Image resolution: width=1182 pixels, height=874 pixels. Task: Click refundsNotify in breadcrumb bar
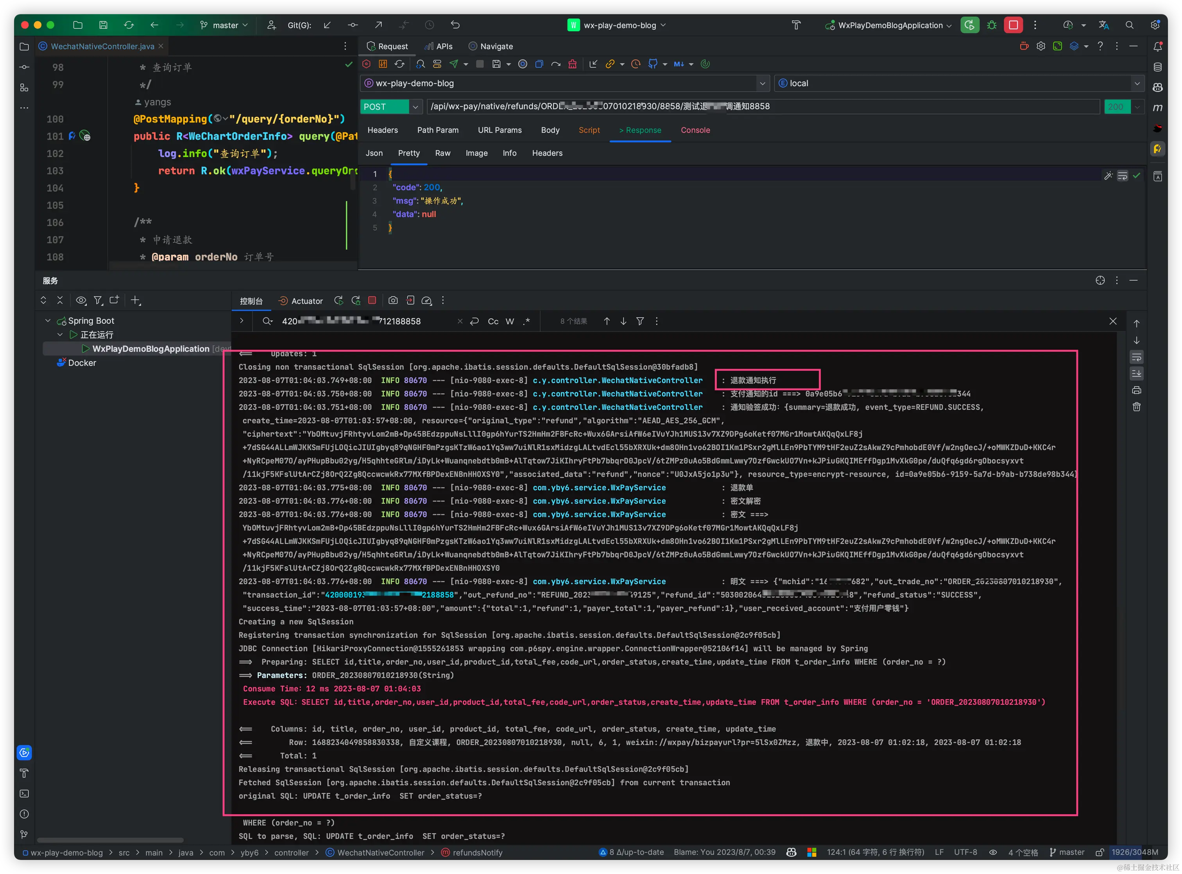coord(477,852)
